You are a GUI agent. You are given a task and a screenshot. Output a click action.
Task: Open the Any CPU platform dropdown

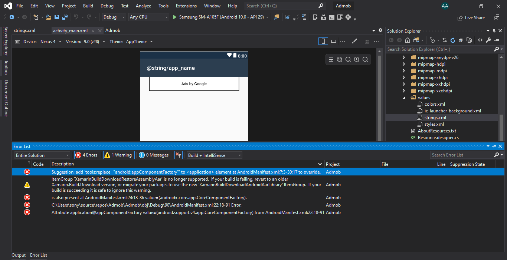(x=149, y=17)
